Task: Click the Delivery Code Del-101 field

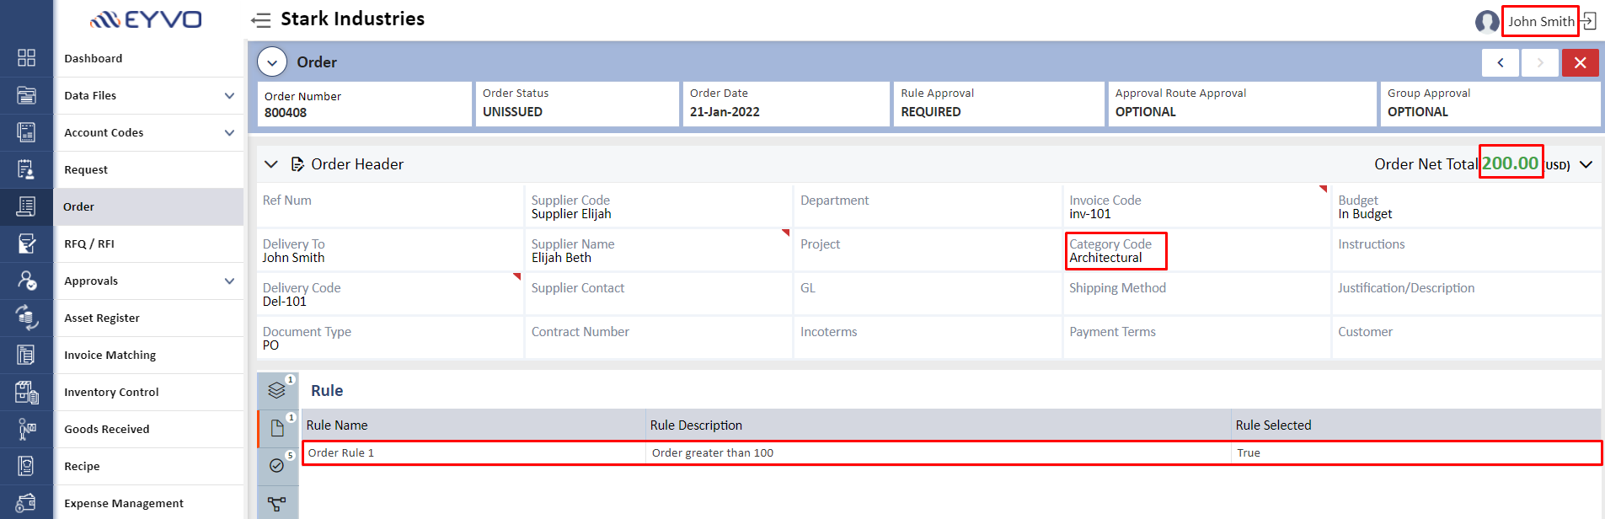Action: click(390, 294)
